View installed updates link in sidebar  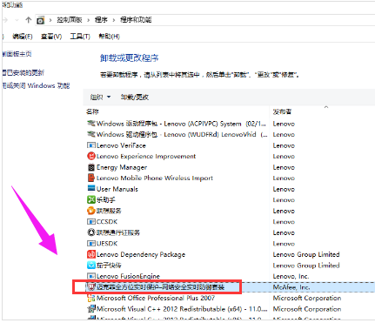[23, 72]
